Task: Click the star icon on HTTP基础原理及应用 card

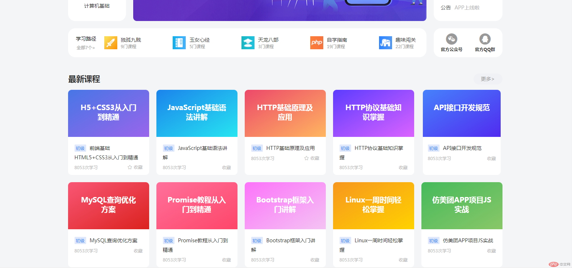Action: coord(306,158)
